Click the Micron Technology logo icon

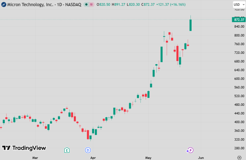4,4
